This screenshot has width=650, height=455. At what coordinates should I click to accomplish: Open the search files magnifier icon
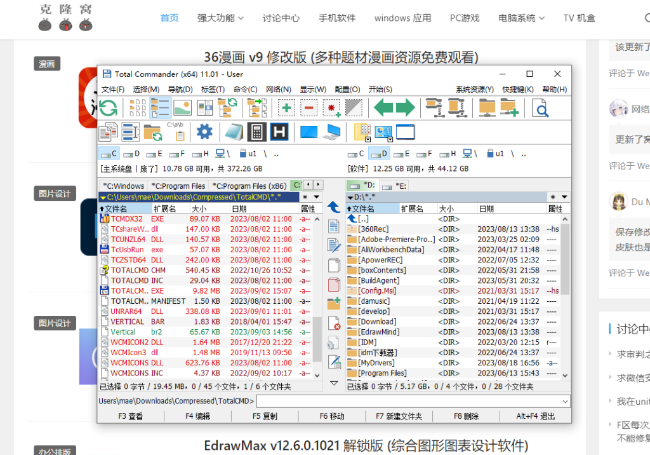click(540, 108)
